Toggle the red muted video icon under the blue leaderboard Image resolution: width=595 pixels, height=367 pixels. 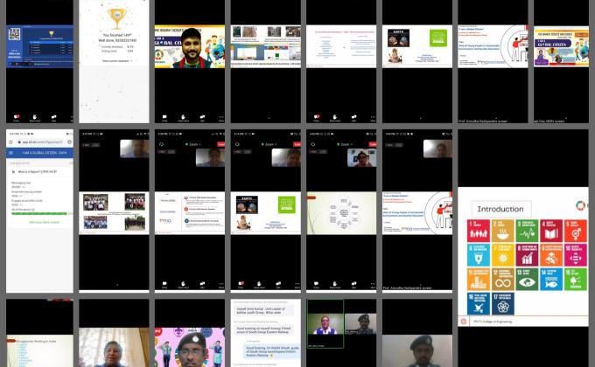click(x=17, y=118)
